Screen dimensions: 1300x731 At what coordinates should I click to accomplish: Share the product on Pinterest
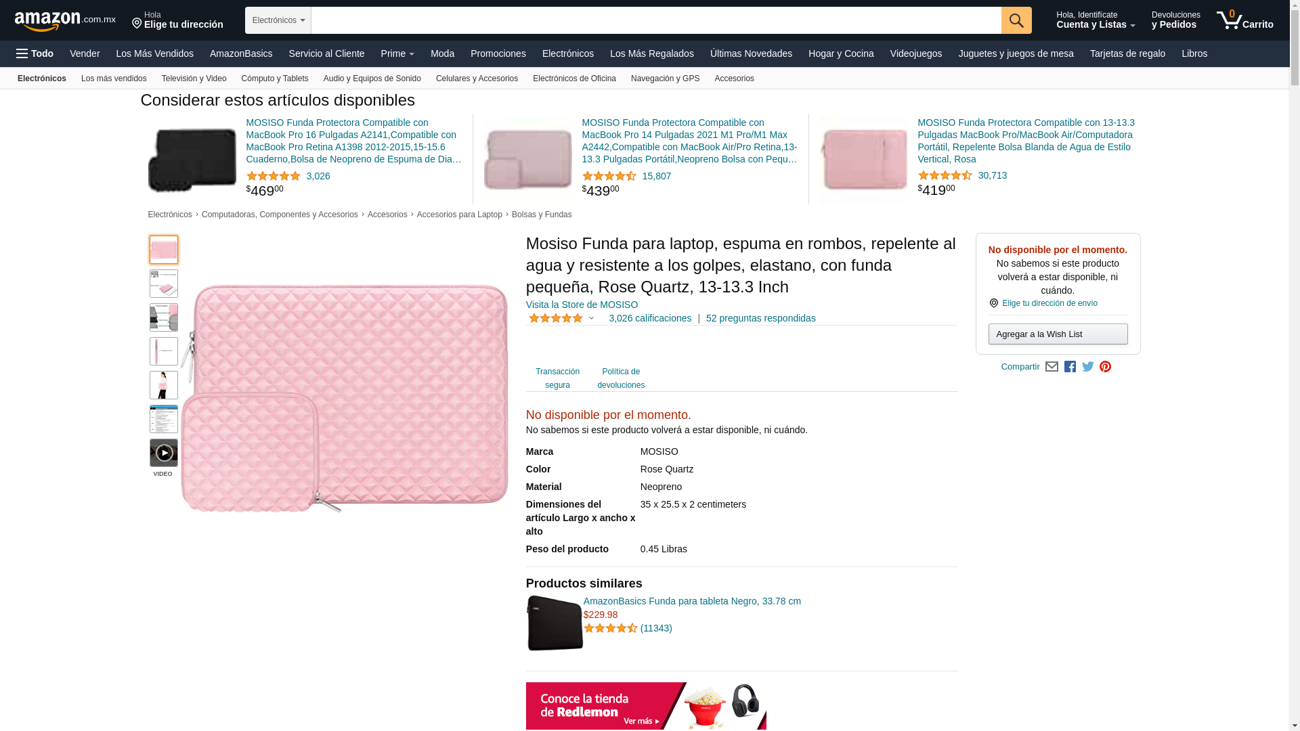[1106, 367]
